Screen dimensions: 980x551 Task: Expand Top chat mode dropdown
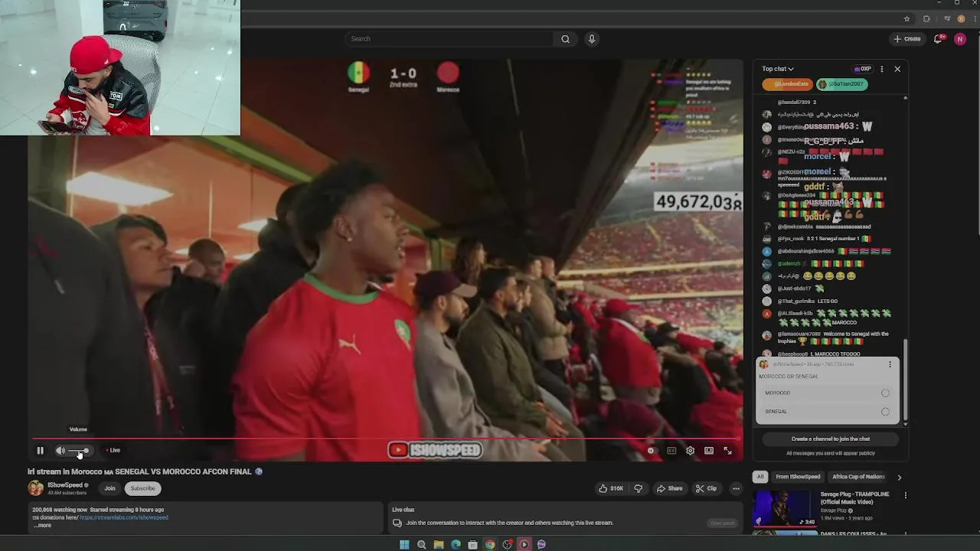[778, 69]
